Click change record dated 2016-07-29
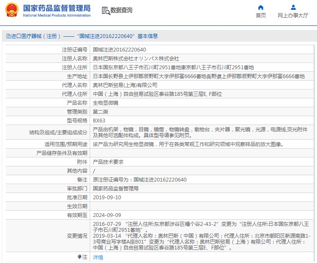The width and height of the screenshot is (317, 263). click(201, 227)
